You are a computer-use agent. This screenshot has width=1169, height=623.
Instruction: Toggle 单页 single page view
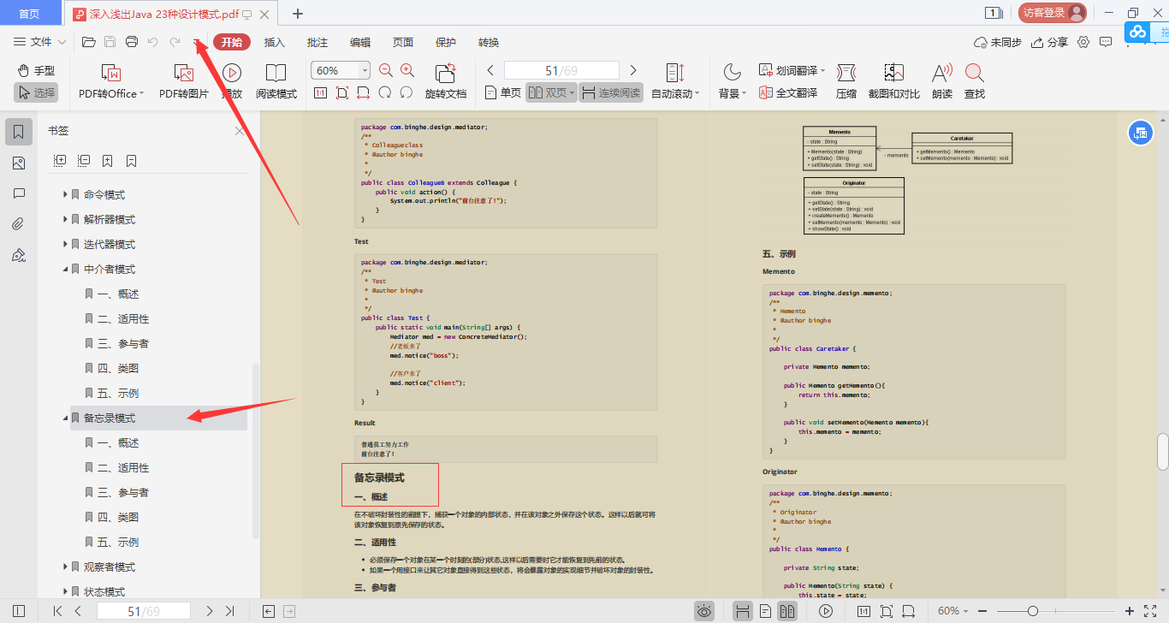coord(503,92)
